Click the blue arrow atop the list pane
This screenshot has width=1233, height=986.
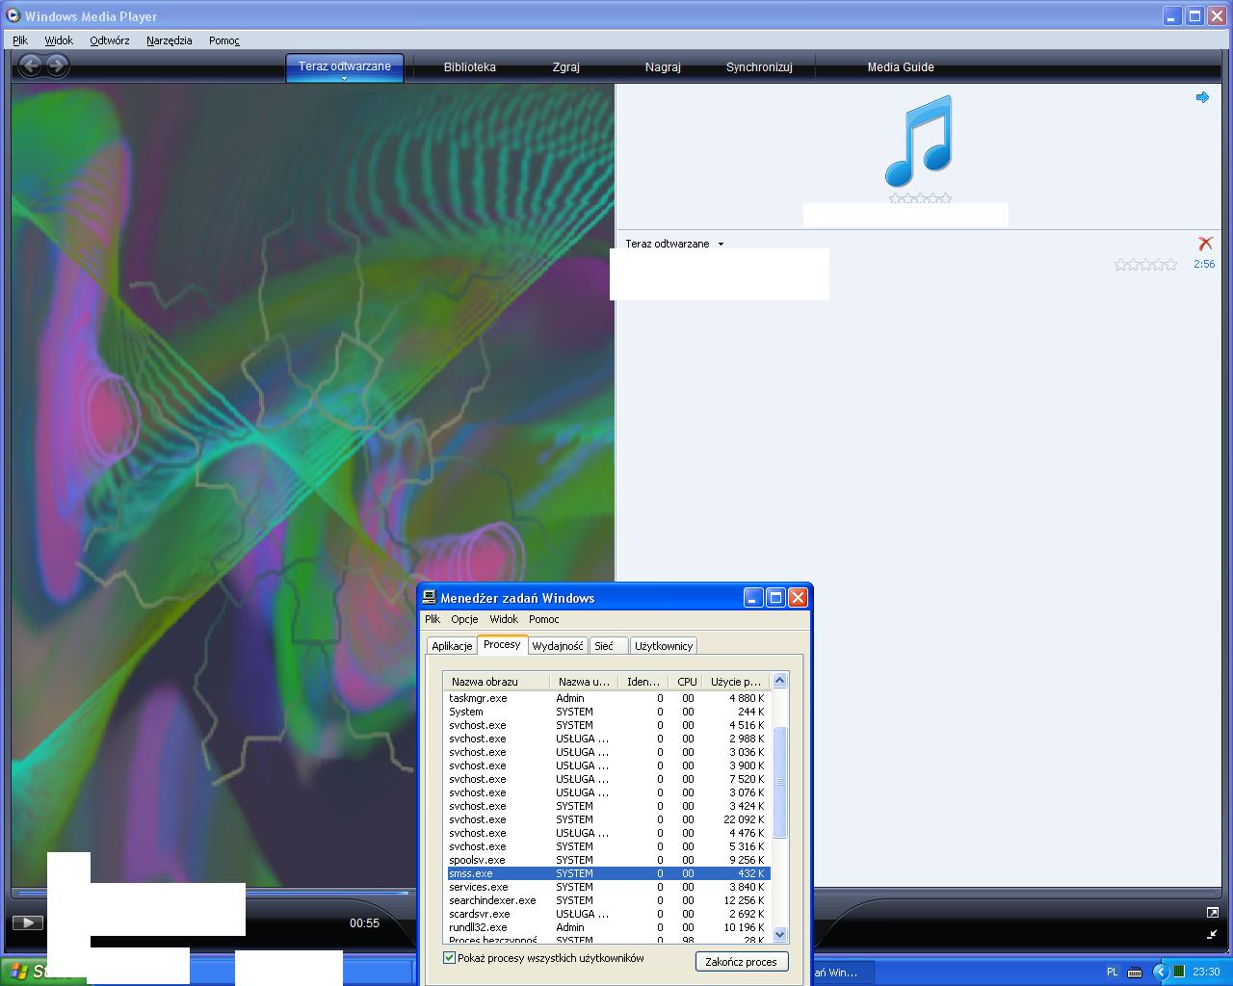1202,97
